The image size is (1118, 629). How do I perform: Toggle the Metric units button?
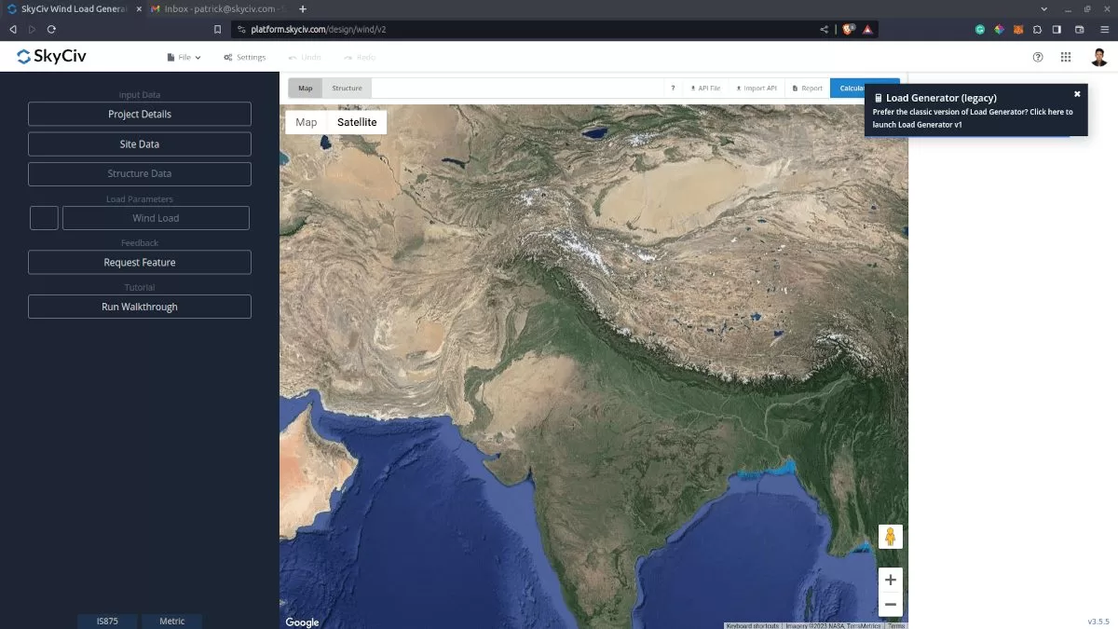(171, 621)
